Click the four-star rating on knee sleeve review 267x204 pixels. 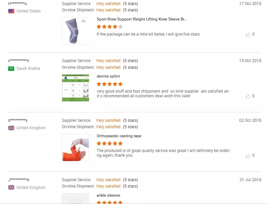pos(109,27)
